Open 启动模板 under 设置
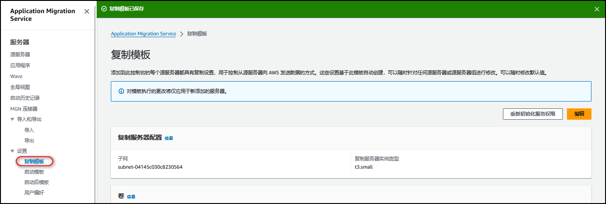This screenshot has height=204, width=606. point(34,172)
